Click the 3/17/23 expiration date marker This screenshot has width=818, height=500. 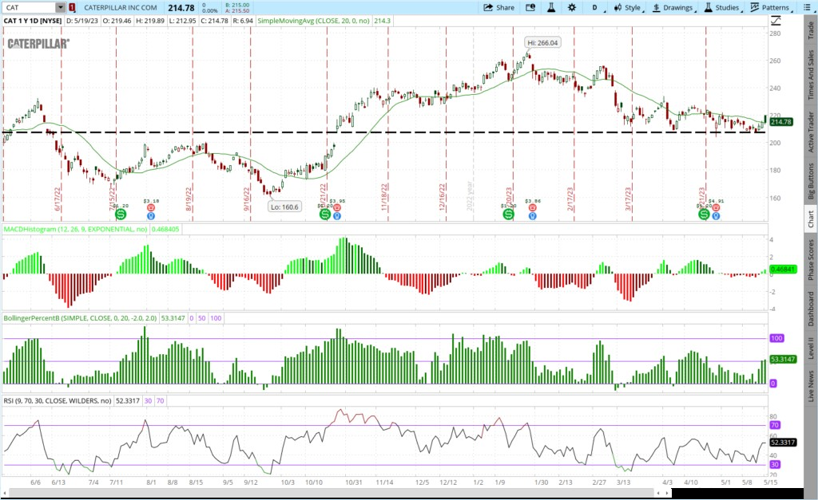[629, 199]
